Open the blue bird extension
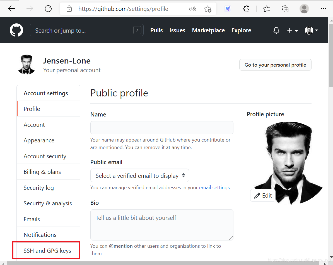 pos(228,9)
